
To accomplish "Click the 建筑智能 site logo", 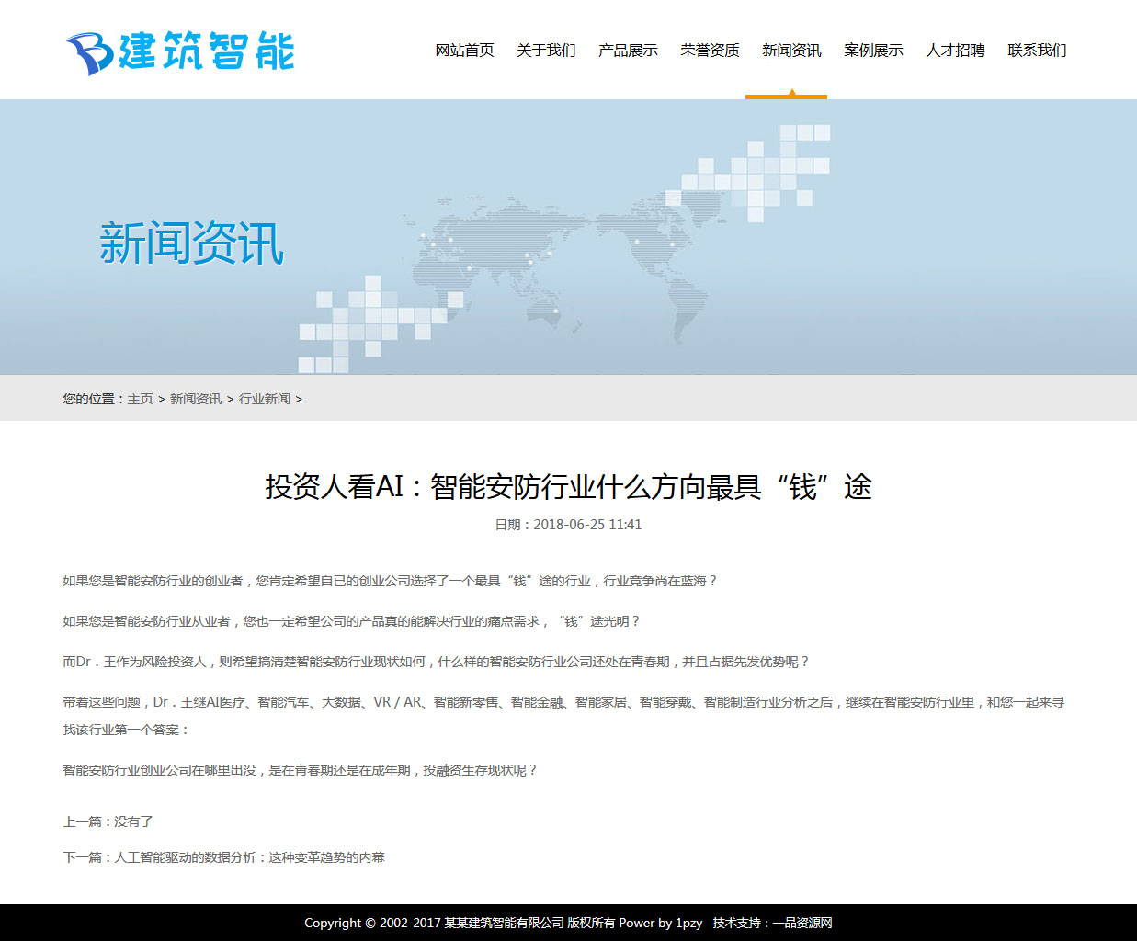I will (x=180, y=51).
